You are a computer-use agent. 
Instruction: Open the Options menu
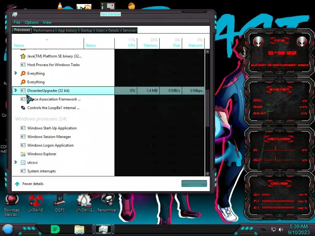click(x=31, y=22)
